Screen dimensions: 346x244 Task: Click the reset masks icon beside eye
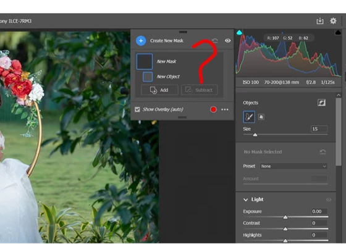pos(215,41)
